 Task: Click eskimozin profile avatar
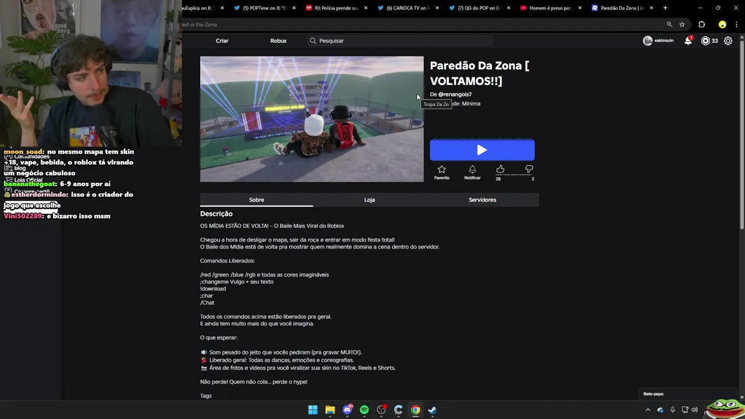click(x=647, y=41)
